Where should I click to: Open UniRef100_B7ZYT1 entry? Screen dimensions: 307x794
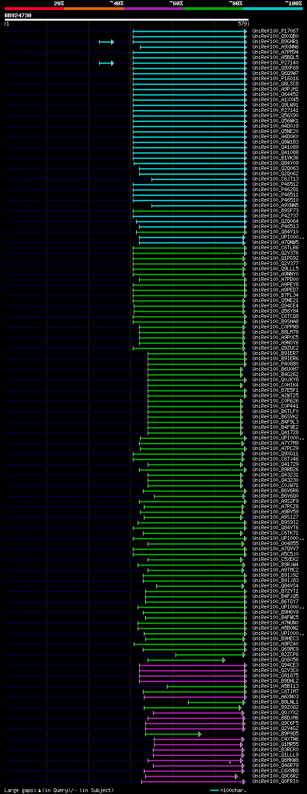[275, 591]
